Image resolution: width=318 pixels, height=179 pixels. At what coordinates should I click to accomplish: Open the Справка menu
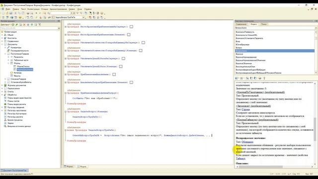88,9
